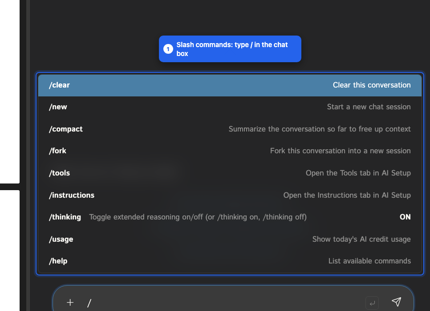The width and height of the screenshot is (430, 311).
Task: Click 'List available commands' description
Action: tap(369, 261)
